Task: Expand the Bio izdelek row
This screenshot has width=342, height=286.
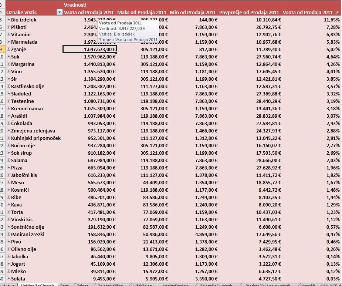Action: click(9, 20)
